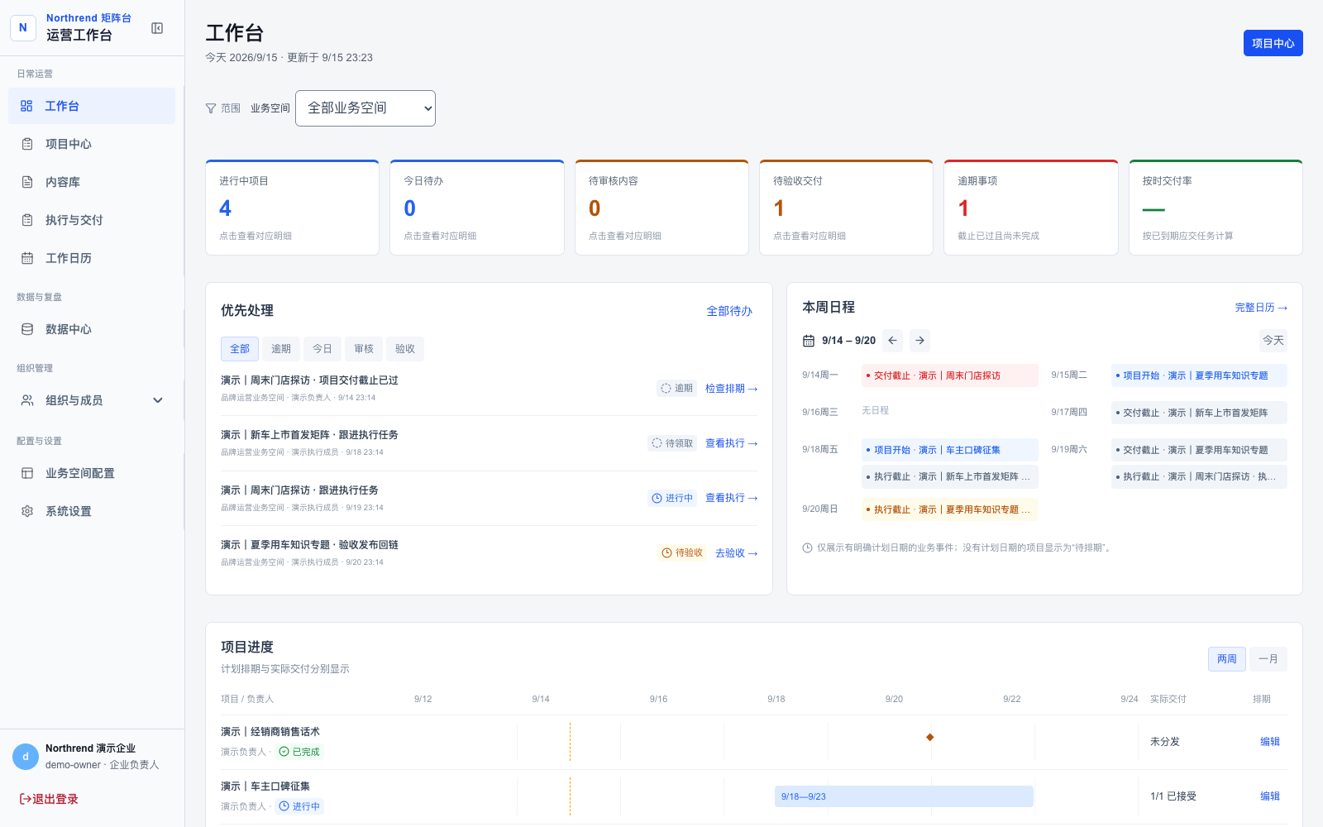The height and width of the screenshot is (827, 1323).
Task: Switch the project progress view to 一月
Action: (1268, 659)
